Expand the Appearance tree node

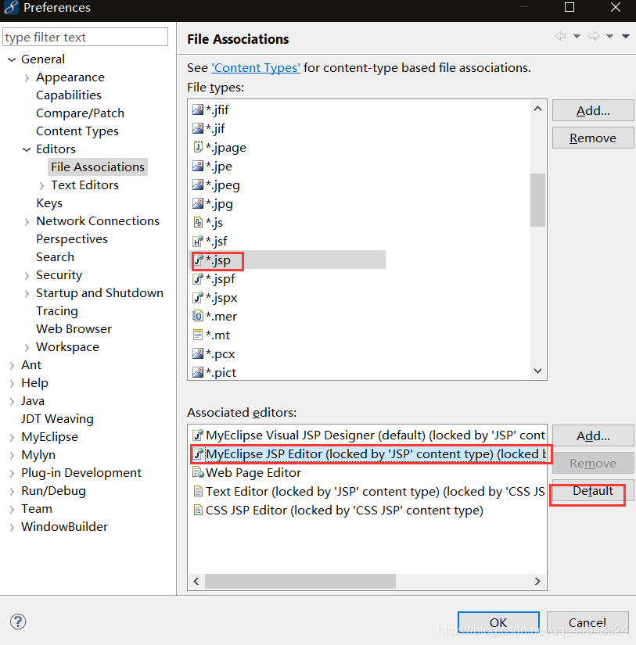pos(27,77)
